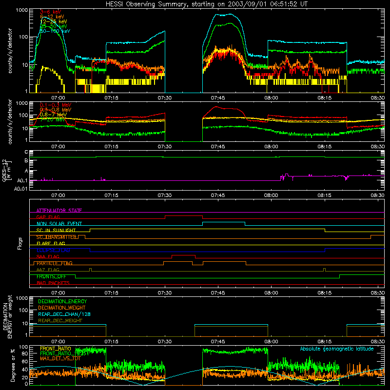Select the DECIMATION_WEIGHT legend label
390x390 pixels.
62,308
